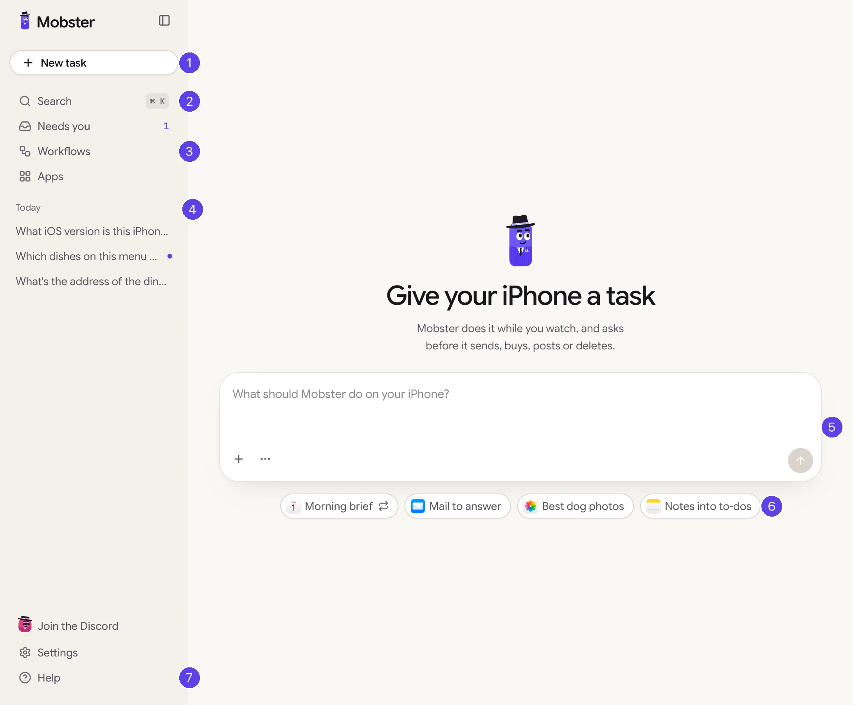Collapse the sidebar using the panel icon
This screenshot has width=853, height=705.
[164, 20]
